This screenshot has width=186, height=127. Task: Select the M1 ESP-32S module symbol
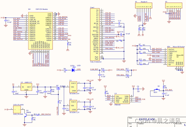[x=40, y=31]
